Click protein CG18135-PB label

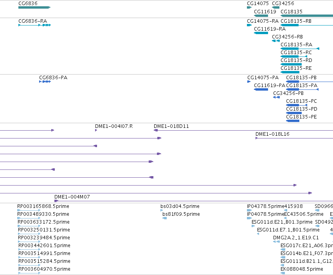[x=301, y=77]
